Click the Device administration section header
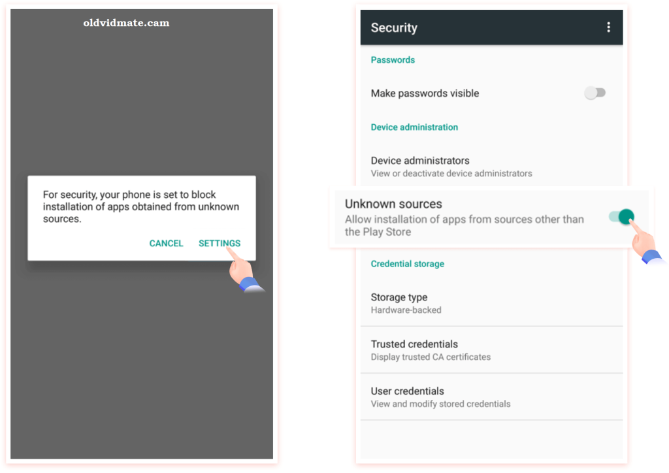Image resolution: width=669 pixels, height=473 pixels. point(414,127)
